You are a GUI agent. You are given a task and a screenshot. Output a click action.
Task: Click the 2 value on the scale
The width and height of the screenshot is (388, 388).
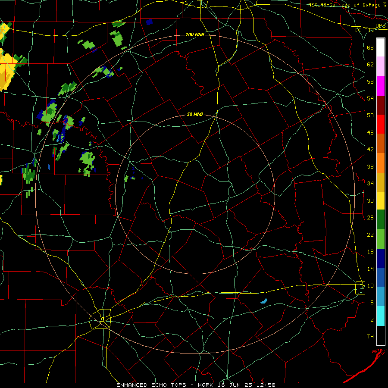(372, 320)
